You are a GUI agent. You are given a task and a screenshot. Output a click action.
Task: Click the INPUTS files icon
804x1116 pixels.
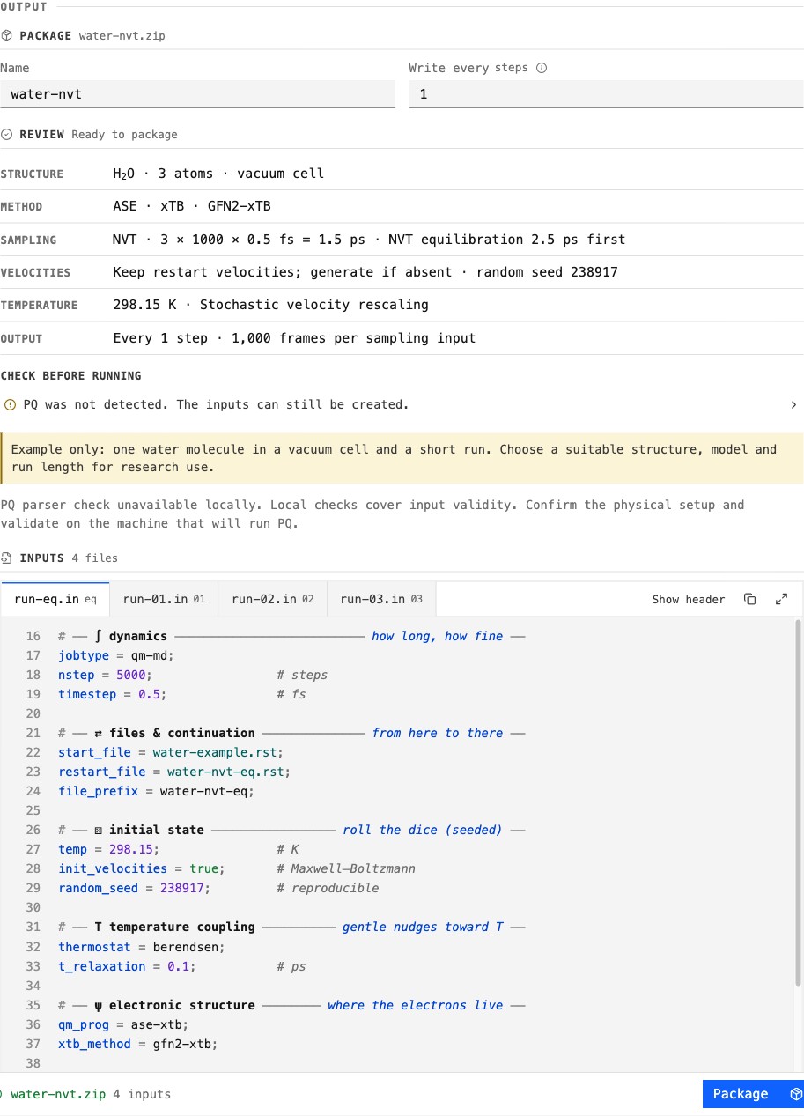(7, 558)
